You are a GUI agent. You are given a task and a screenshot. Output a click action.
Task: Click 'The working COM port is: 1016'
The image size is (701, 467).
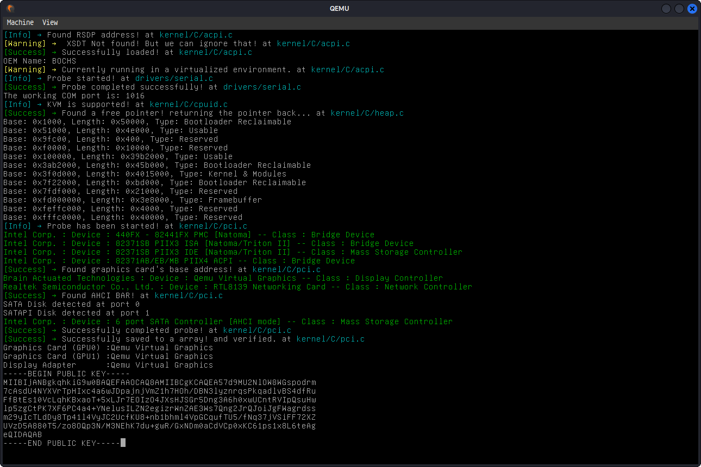tap(74, 96)
